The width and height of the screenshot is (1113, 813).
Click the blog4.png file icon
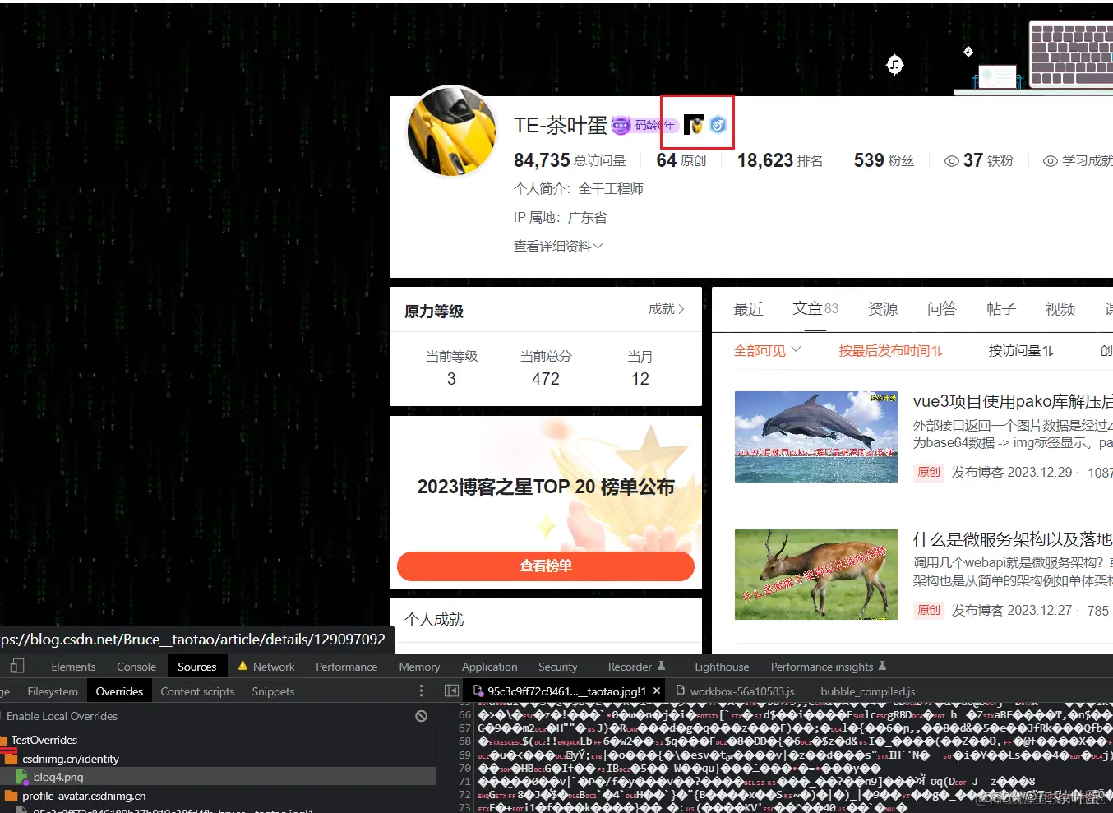pos(22,777)
